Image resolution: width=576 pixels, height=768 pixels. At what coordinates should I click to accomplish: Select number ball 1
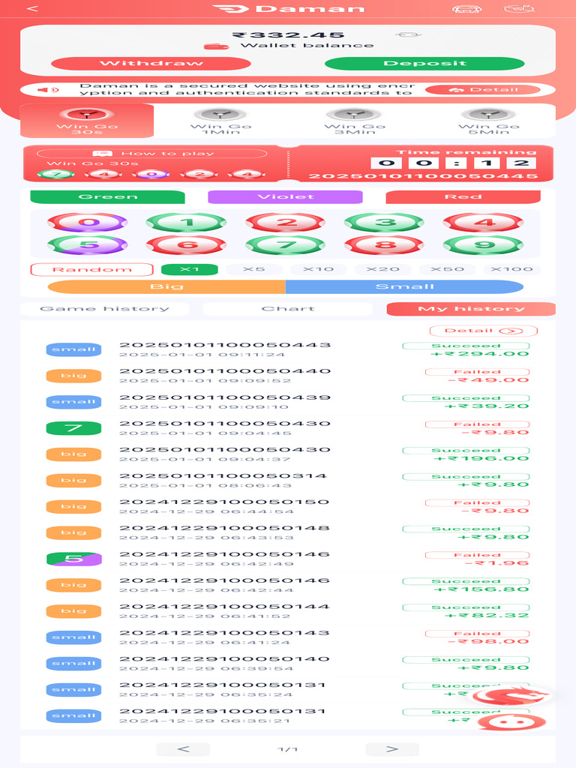pyautogui.click(x=186, y=222)
